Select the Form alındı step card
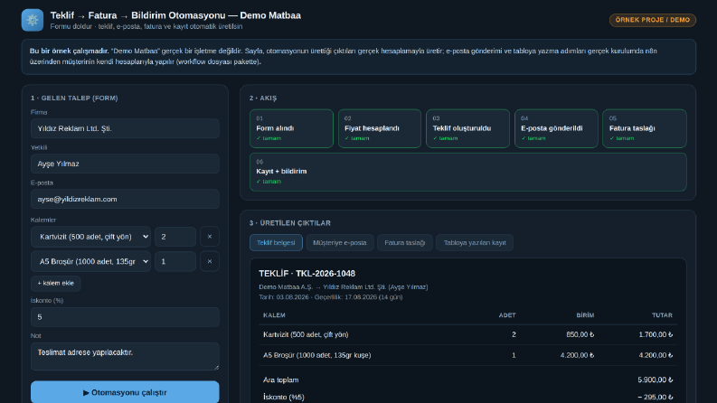The image size is (717, 403). pyautogui.click(x=291, y=128)
